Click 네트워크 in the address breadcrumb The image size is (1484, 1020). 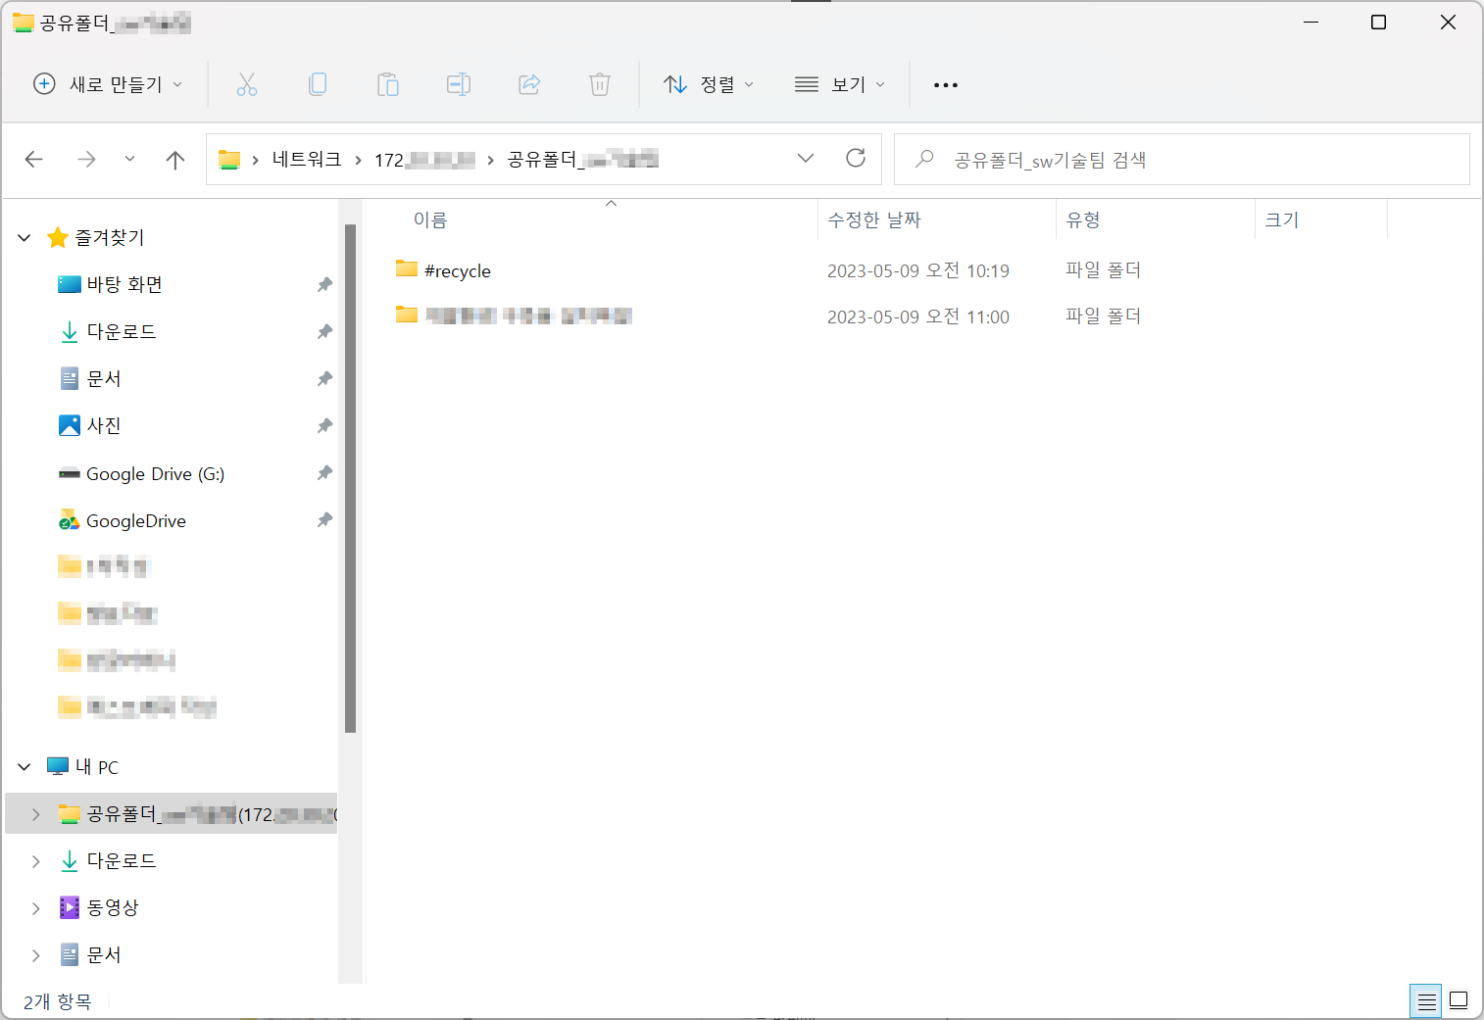(x=307, y=160)
